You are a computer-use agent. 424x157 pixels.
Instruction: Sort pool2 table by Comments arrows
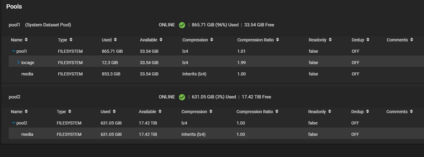pos(411,112)
